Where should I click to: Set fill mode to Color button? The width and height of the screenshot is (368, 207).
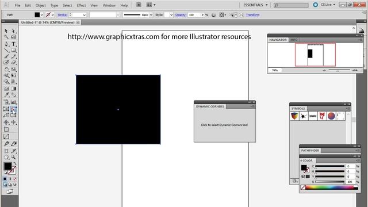tap(5, 179)
